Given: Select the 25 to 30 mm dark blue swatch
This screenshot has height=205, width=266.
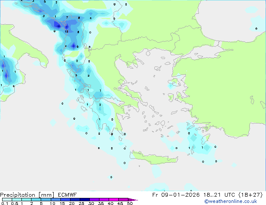Looking at the screenshot, I should pyautogui.click(x=85, y=200).
